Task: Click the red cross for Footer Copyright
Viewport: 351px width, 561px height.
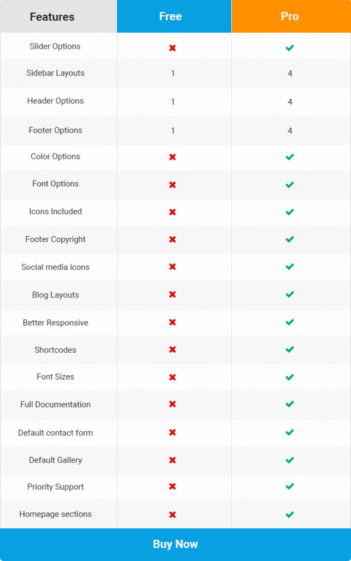Action: point(172,239)
